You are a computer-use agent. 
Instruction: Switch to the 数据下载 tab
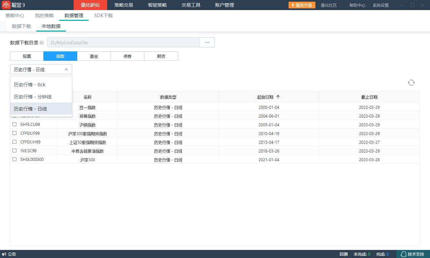click(21, 26)
